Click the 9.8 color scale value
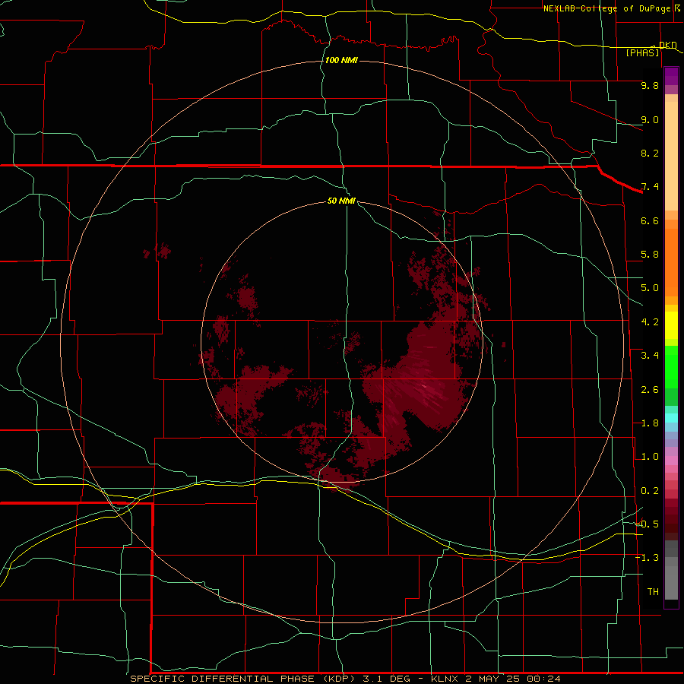 coord(650,85)
